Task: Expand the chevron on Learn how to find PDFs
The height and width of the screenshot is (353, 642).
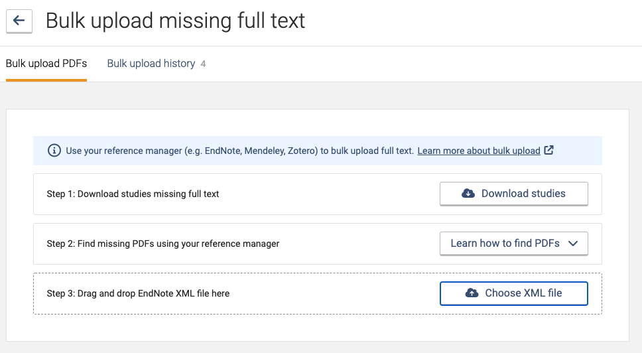Action: coord(574,244)
